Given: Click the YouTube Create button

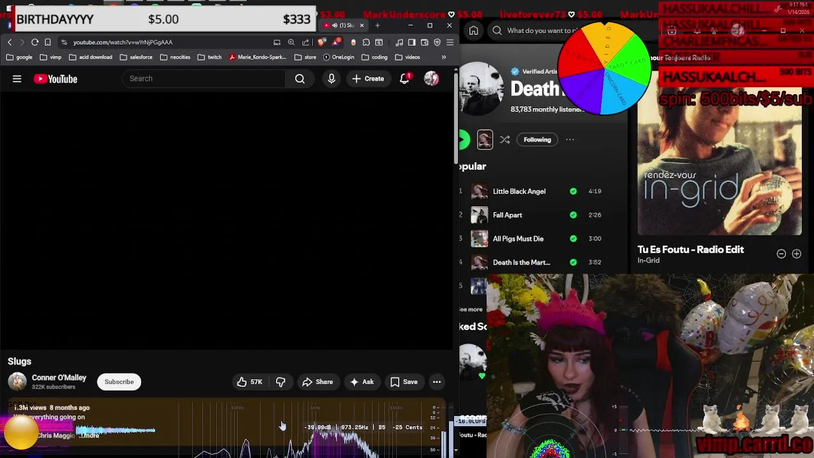Looking at the screenshot, I should [x=368, y=79].
